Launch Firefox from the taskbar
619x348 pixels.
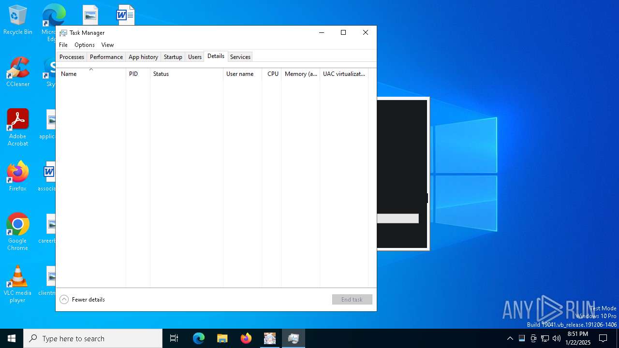tap(246, 338)
